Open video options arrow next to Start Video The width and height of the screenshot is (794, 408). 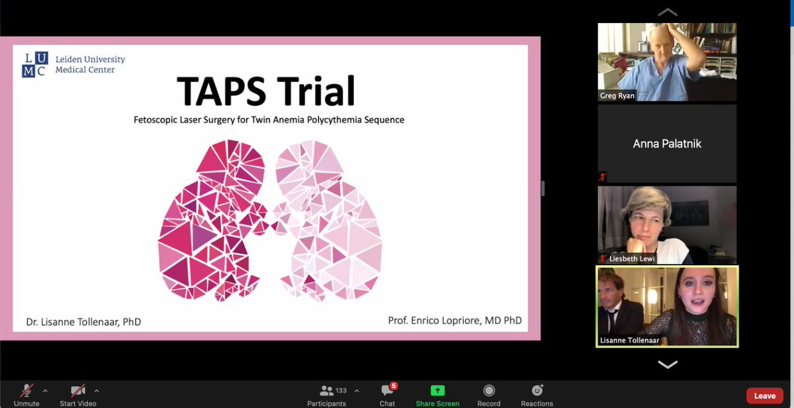pos(97,390)
